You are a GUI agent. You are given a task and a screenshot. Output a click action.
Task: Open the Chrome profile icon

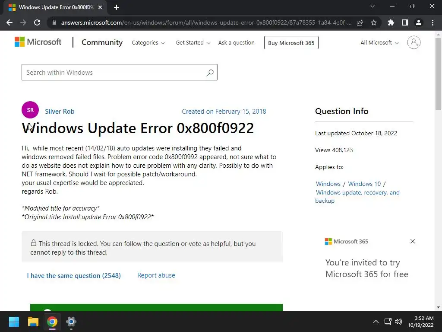coord(419,22)
